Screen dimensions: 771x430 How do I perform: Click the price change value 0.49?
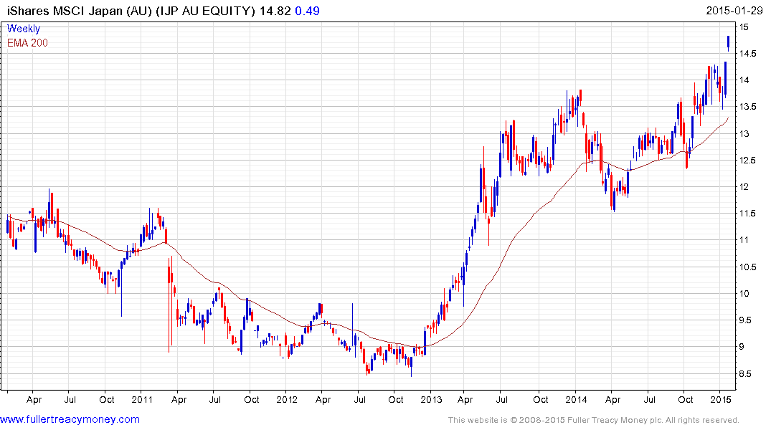[x=307, y=11]
